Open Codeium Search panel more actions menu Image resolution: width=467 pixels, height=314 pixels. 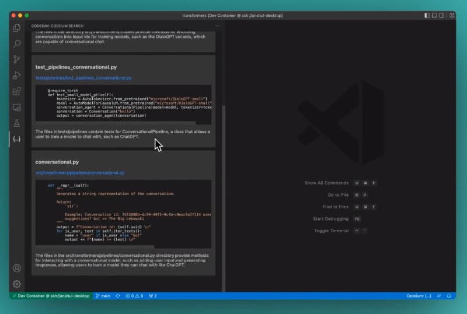218,26
